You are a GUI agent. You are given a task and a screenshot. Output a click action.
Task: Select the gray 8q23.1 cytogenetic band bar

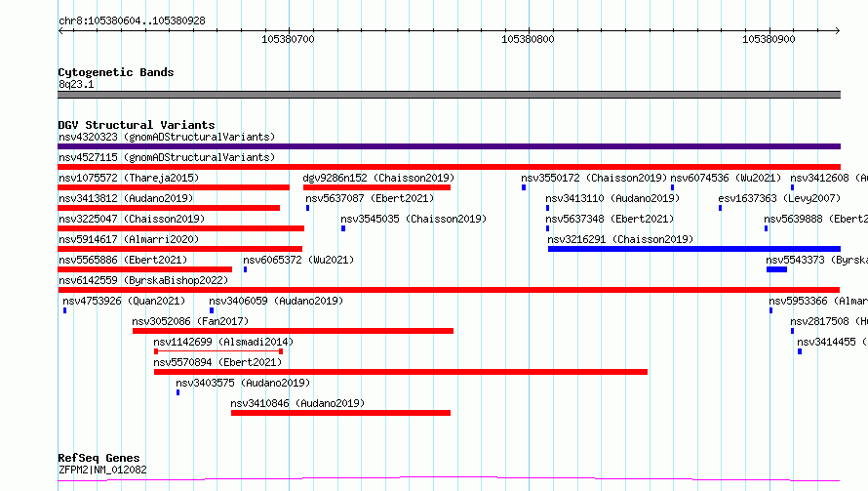(x=449, y=95)
